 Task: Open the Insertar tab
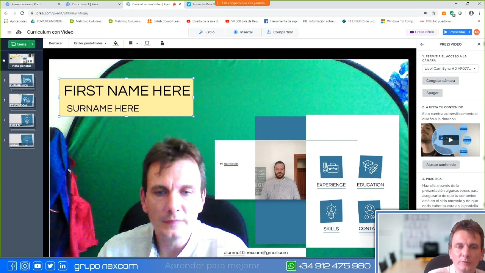(x=243, y=32)
